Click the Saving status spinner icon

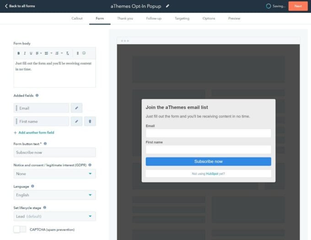[268, 6]
